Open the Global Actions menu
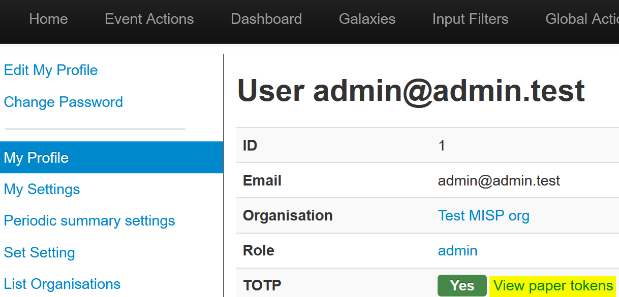The width and height of the screenshot is (619, 297). 582,19
